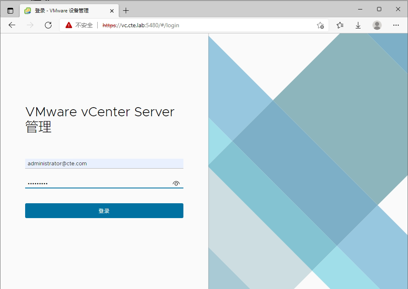Open the browser profile menu

pyautogui.click(x=377, y=25)
